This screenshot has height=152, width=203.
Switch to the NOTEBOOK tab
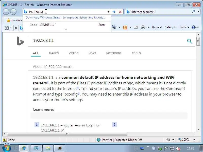[113, 53]
